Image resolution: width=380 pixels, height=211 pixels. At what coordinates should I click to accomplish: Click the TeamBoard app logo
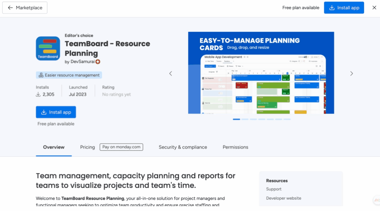[x=48, y=49]
